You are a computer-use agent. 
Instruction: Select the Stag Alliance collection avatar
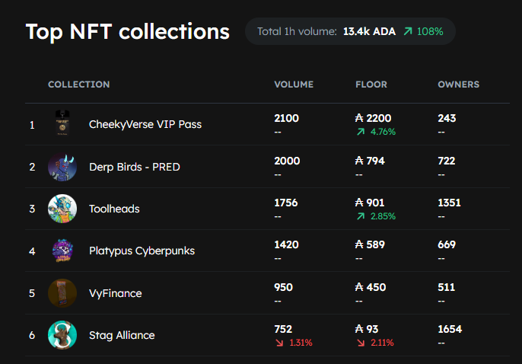click(x=62, y=335)
